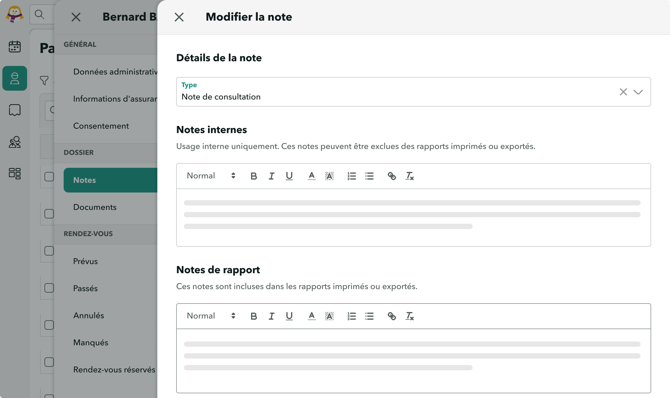Check the second checkbox in the background list
The height and width of the screenshot is (398, 670).
tap(49, 214)
